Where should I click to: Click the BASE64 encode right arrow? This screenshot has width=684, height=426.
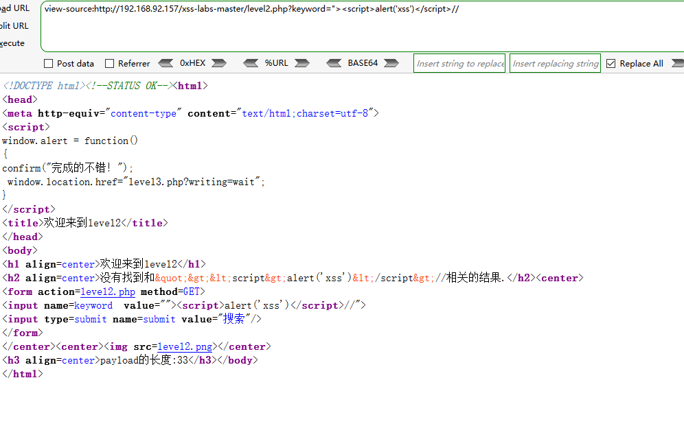(x=391, y=63)
